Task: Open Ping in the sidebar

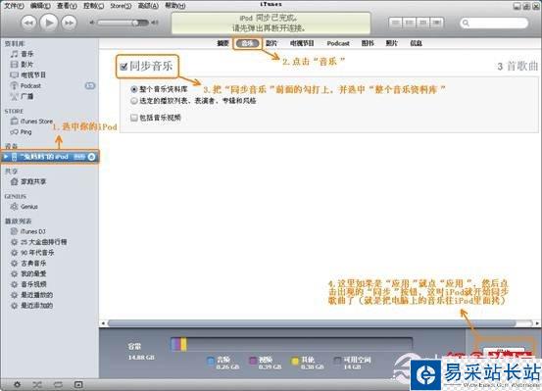Action: point(25,131)
